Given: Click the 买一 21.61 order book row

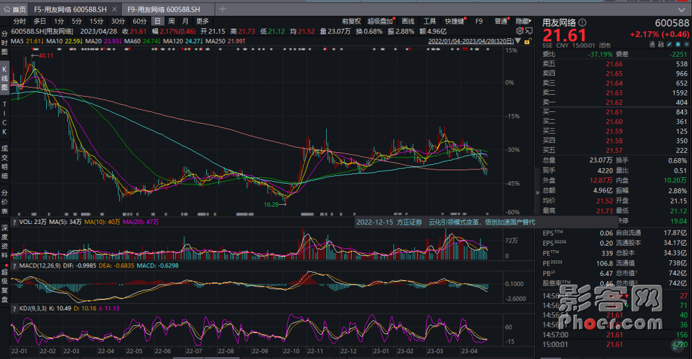Looking at the screenshot, I should click(614, 112).
